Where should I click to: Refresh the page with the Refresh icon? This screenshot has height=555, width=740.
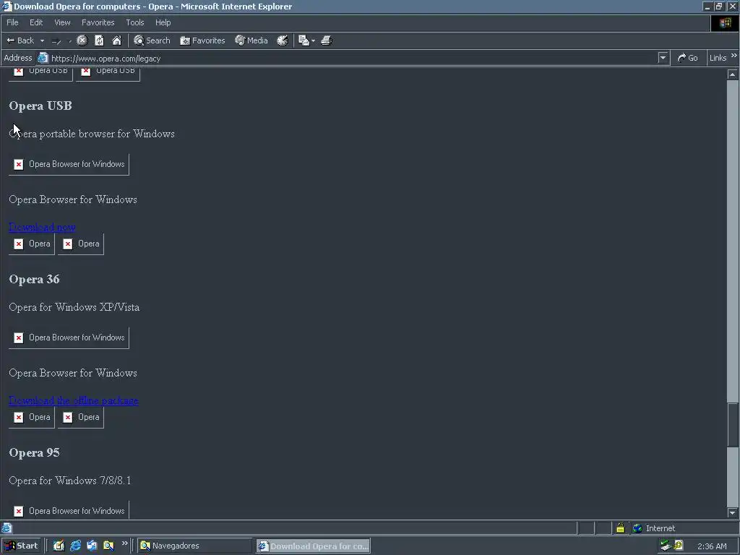99,40
